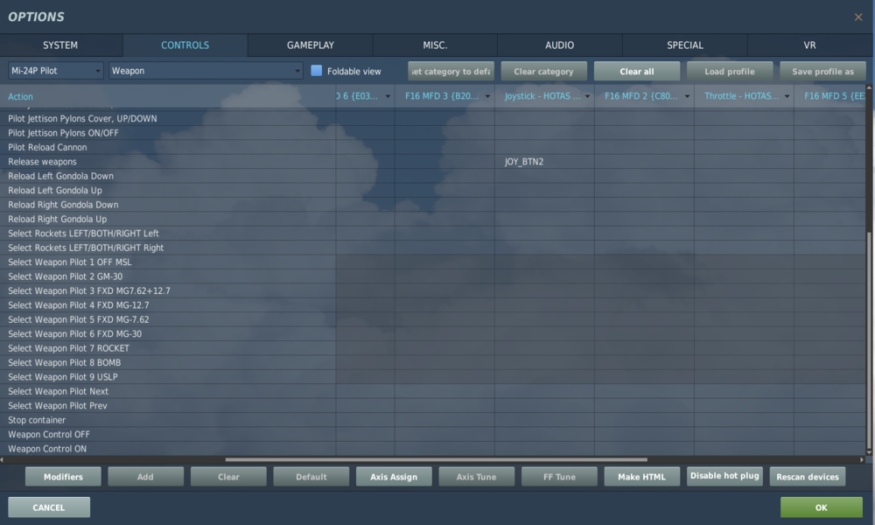Select Weapon Pilot Prev row

pyautogui.click(x=167, y=406)
